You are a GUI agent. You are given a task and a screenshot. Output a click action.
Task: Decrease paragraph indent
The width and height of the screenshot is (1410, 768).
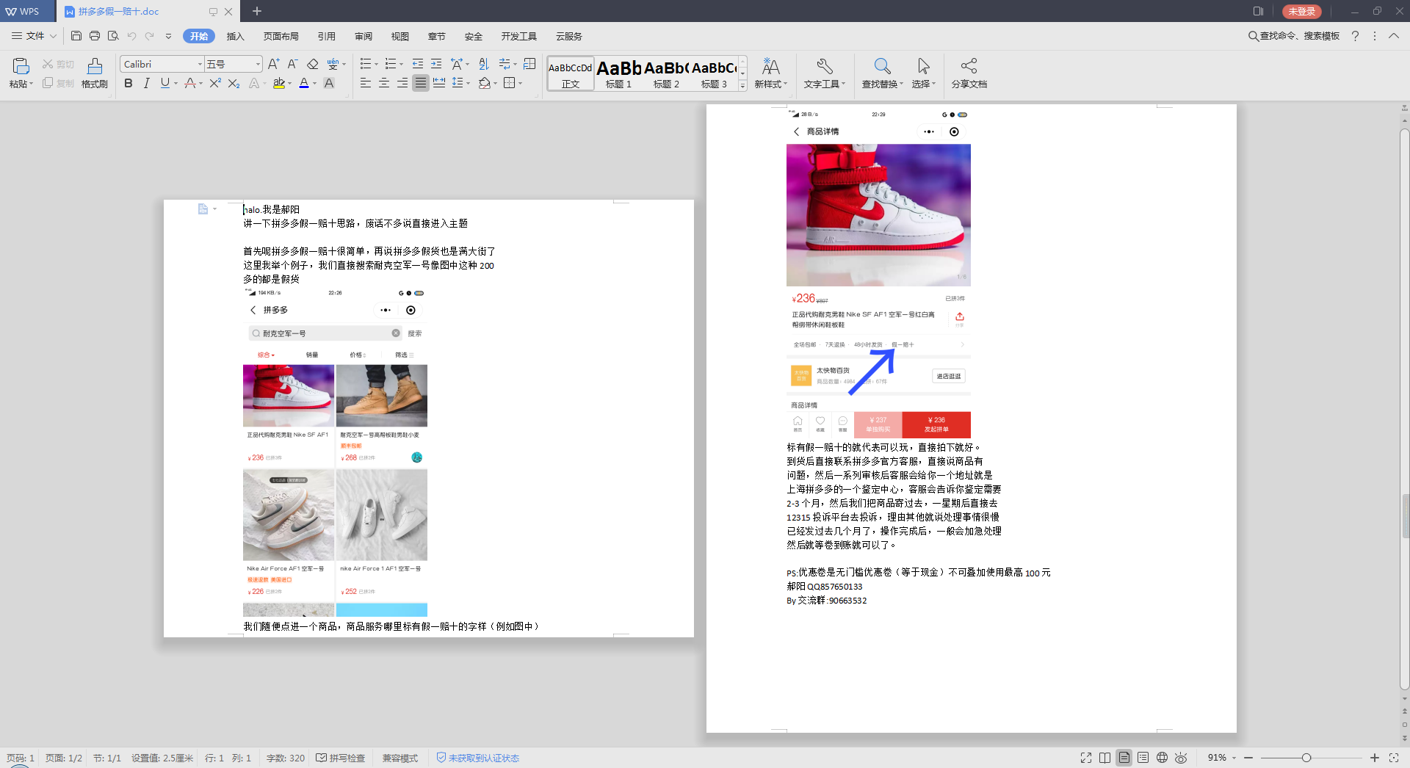(x=418, y=64)
